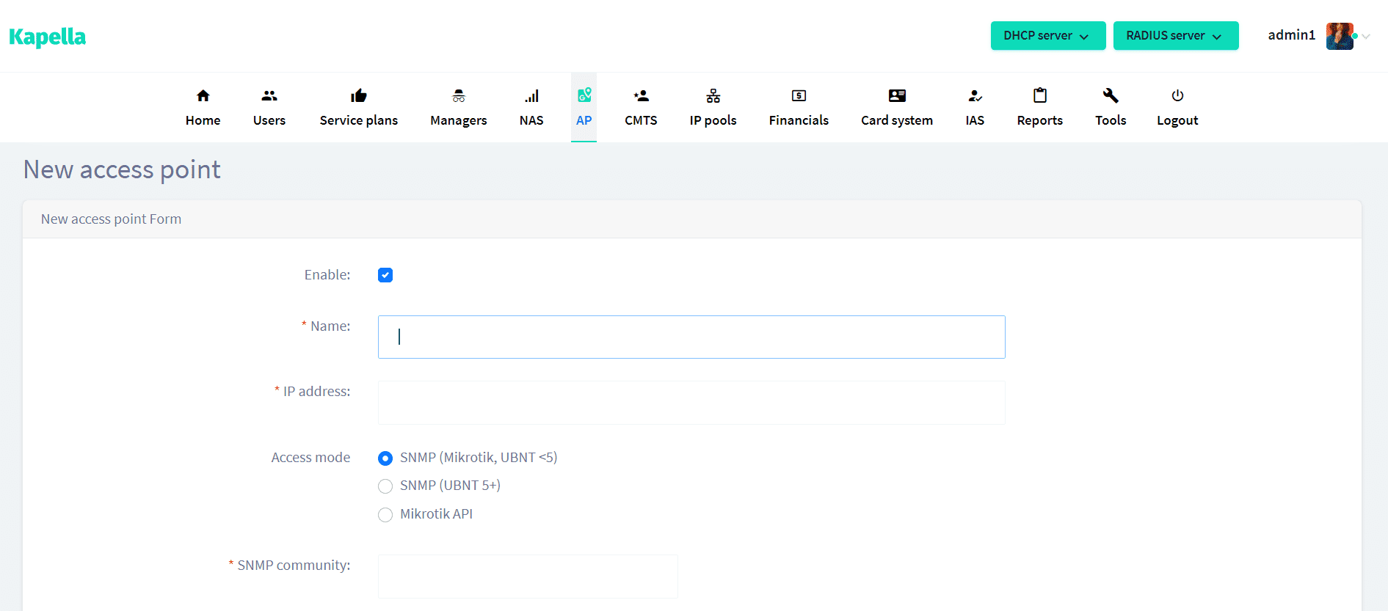
Task: Open the Managers section label
Action: click(x=458, y=120)
